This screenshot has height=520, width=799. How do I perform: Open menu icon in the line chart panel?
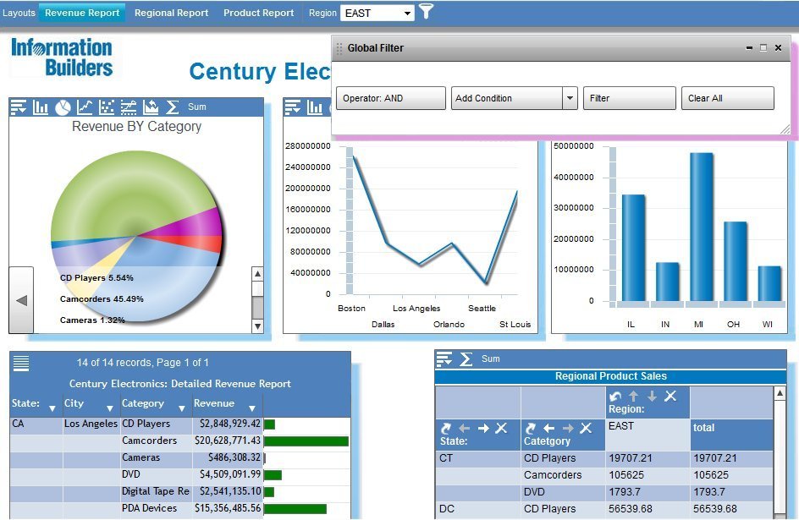[x=293, y=107]
